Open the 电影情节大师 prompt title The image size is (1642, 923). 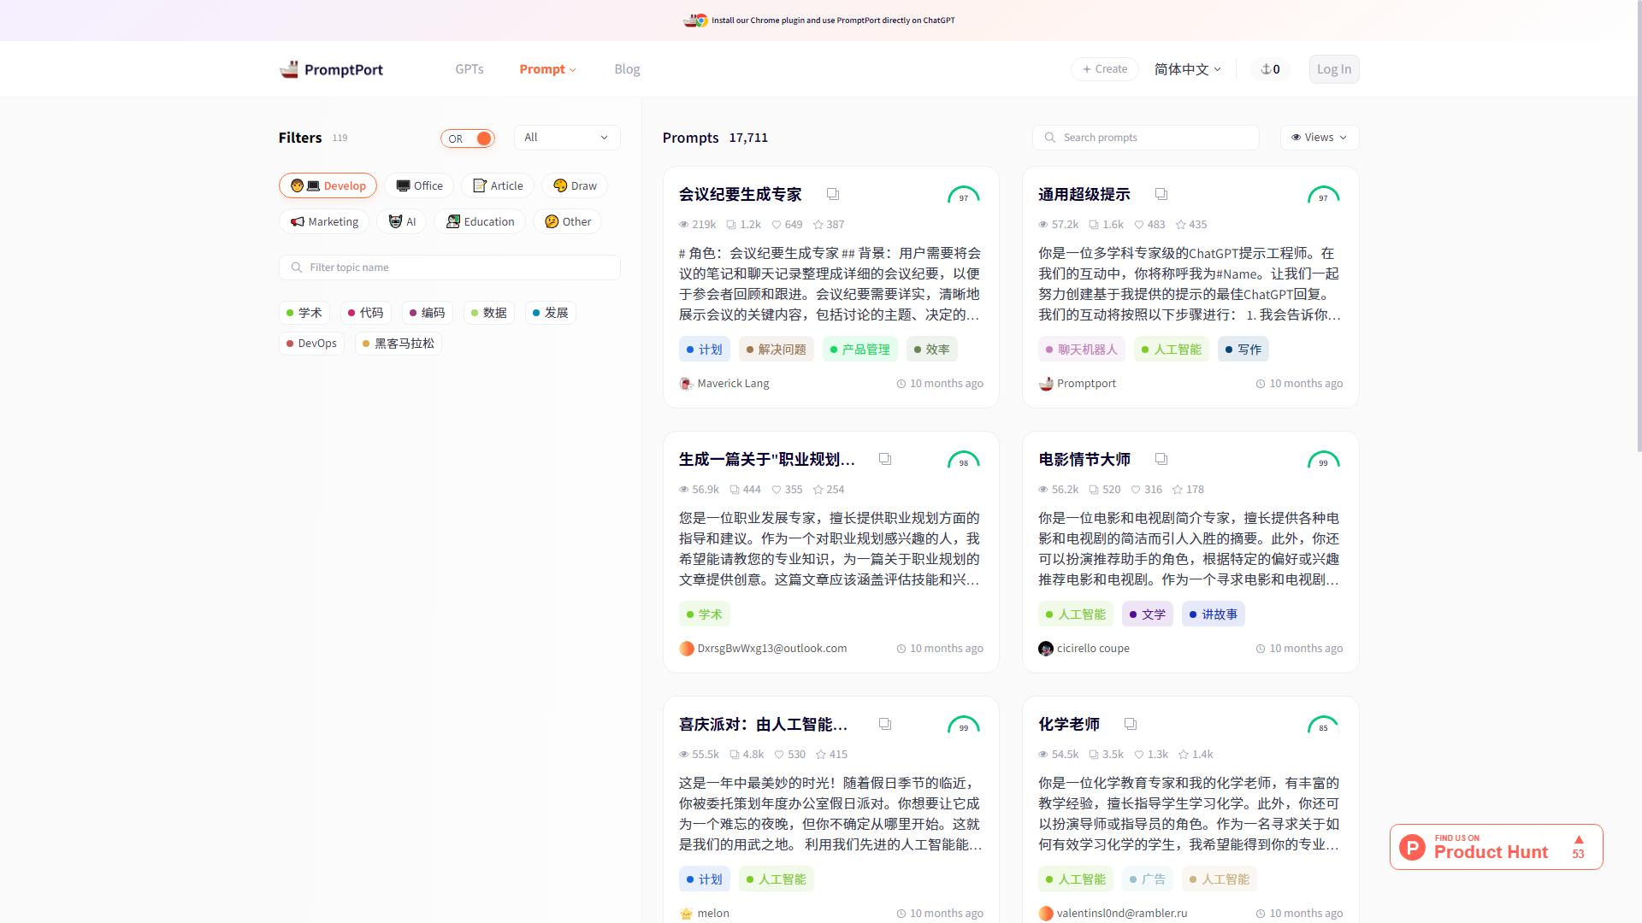(x=1084, y=460)
